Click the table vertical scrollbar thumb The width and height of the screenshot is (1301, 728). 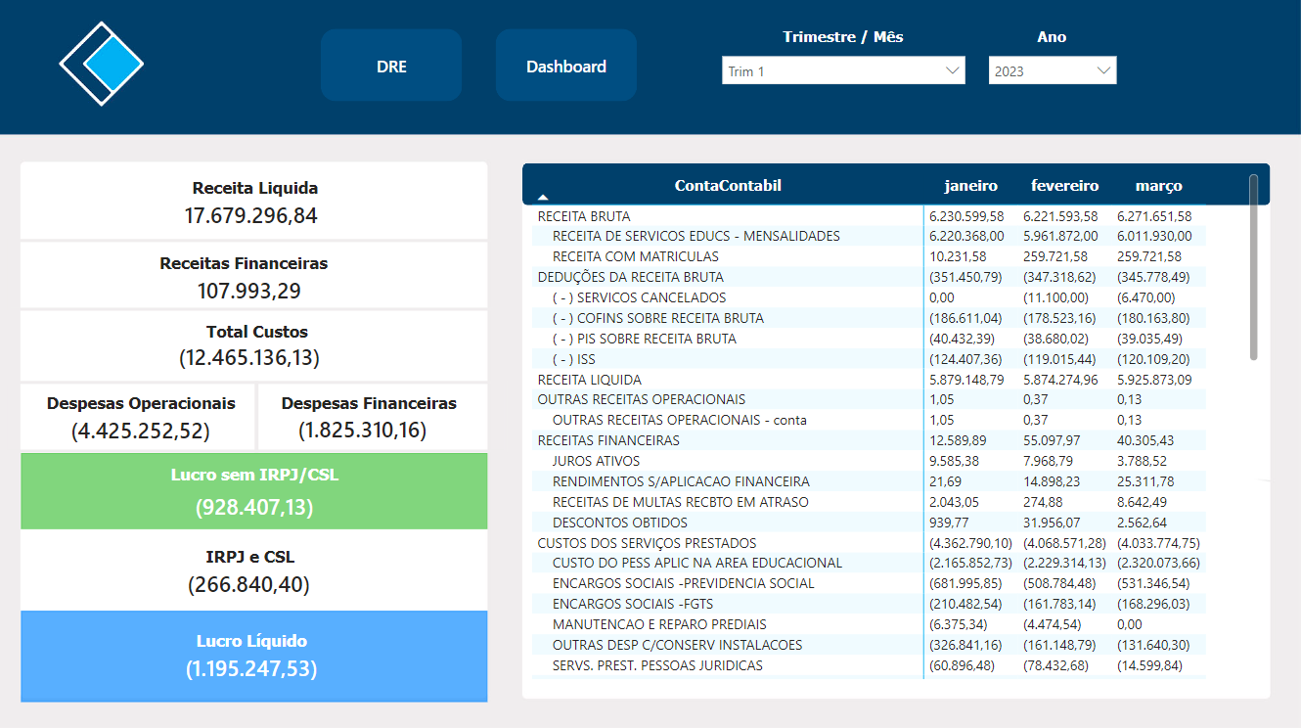click(1254, 267)
